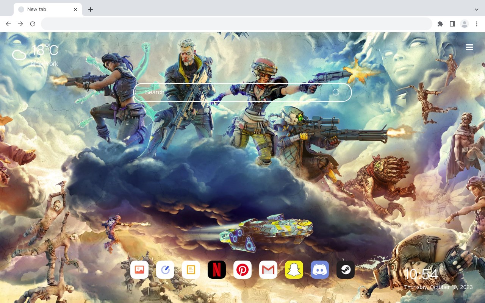Image resolution: width=485 pixels, height=303 pixels.
Task: Launch the Pinterest shortcut
Action: (x=242, y=270)
